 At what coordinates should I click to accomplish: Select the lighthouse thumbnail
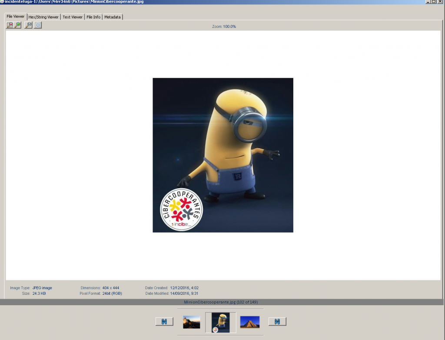click(192, 322)
